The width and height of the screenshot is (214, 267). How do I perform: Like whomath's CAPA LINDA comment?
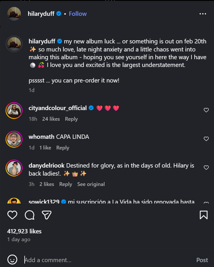tap(206, 139)
